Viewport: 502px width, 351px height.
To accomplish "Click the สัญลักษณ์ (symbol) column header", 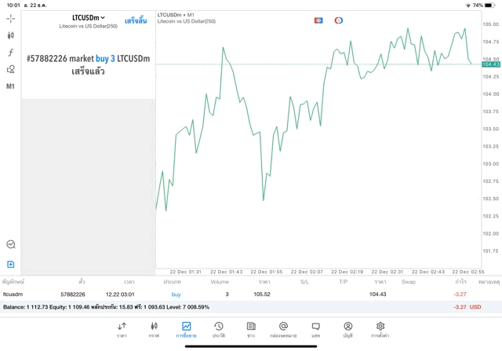I will (x=13, y=282).
